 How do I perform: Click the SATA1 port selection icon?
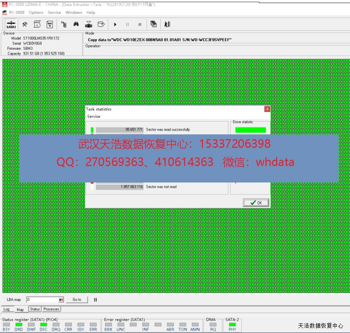click(x=11, y=25)
